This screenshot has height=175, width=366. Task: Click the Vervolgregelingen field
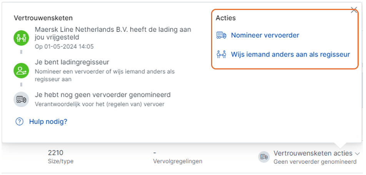tap(178, 161)
